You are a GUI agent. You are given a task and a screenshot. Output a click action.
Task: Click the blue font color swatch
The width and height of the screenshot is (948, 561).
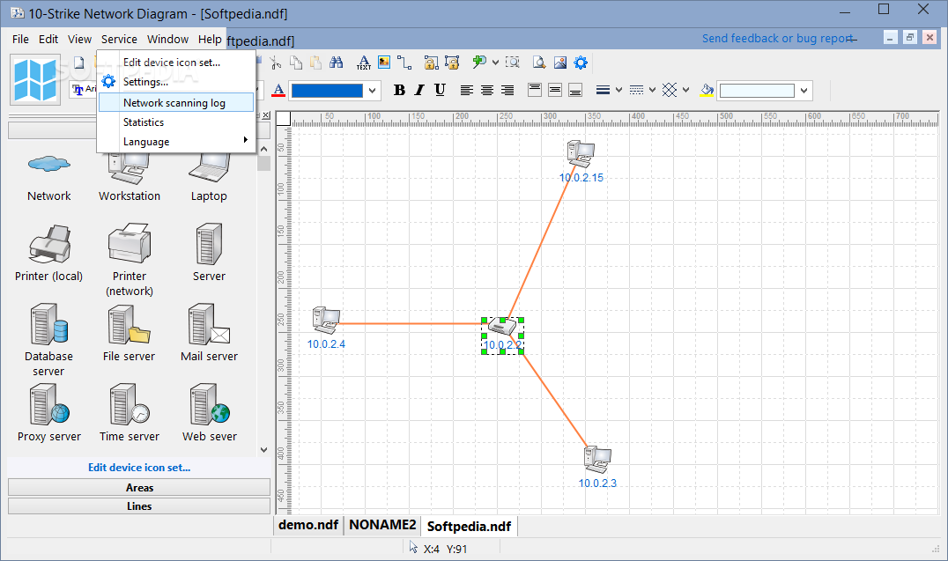click(327, 91)
